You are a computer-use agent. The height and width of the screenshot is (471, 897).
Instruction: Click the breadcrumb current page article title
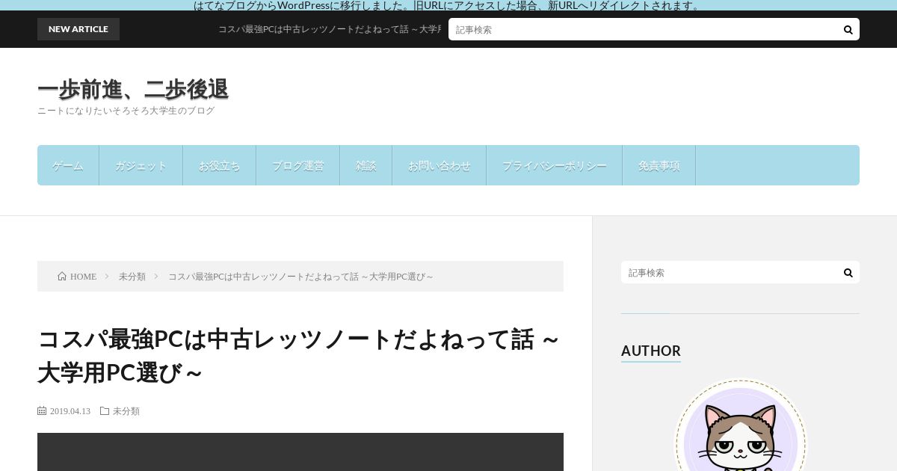click(x=300, y=277)
